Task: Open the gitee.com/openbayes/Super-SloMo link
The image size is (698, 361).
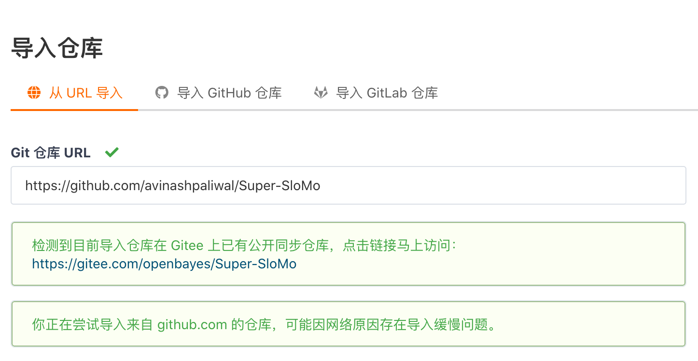Action: coord(164,264)
